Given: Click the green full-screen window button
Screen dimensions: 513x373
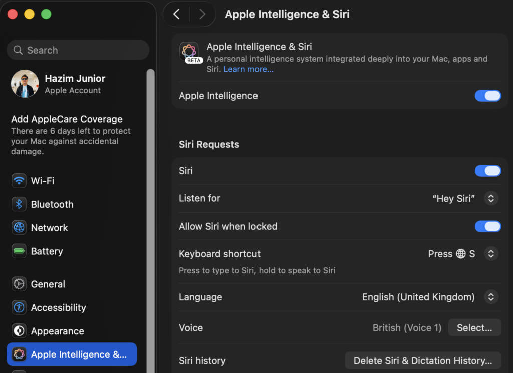Looking at the screenshot, I should tap(46, 14).
